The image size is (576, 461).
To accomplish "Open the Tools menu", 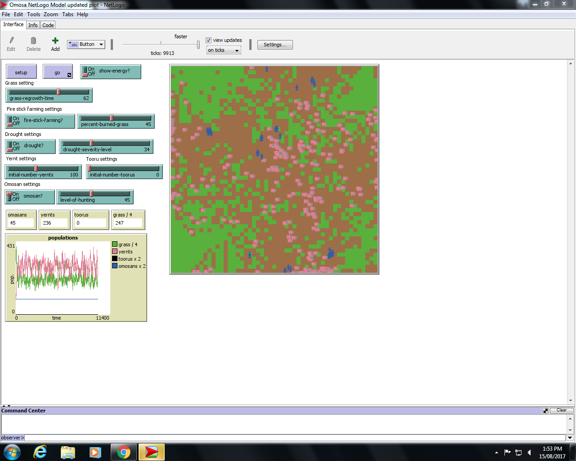I will pos(33,14).
